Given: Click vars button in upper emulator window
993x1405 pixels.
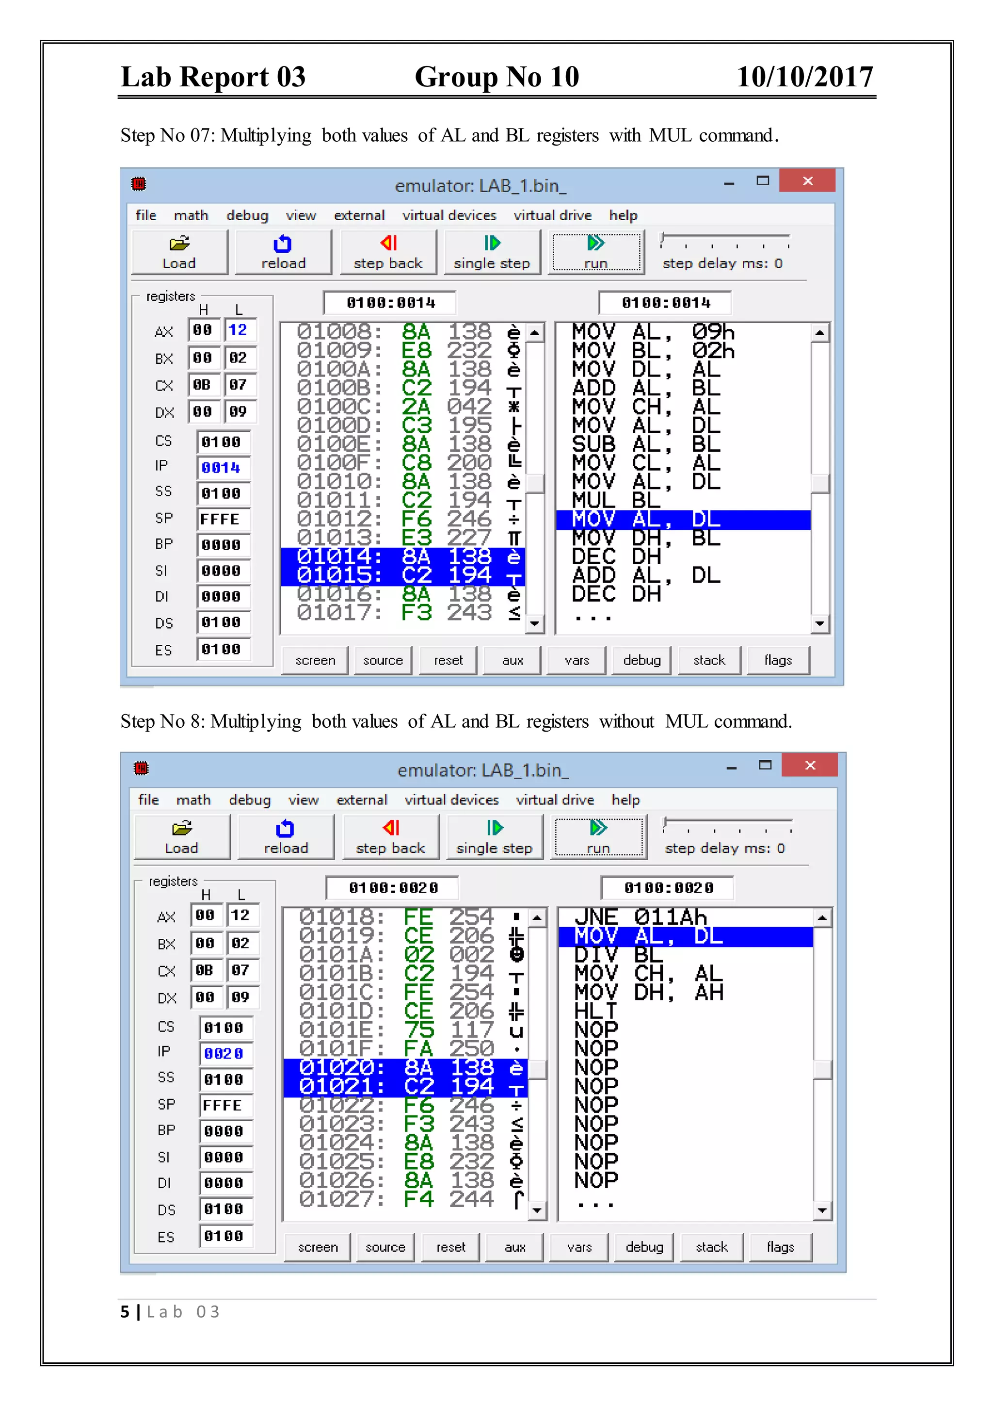Looking at the screenshot, I should coord(577,660).
